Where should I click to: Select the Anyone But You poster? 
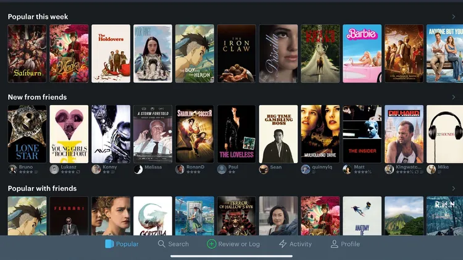[444, 54]
